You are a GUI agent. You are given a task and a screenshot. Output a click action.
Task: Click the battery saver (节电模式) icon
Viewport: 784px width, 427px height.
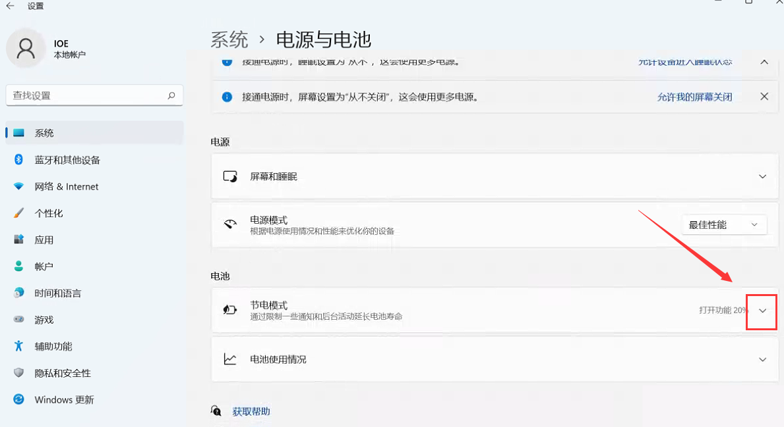(x=229, y=309)
